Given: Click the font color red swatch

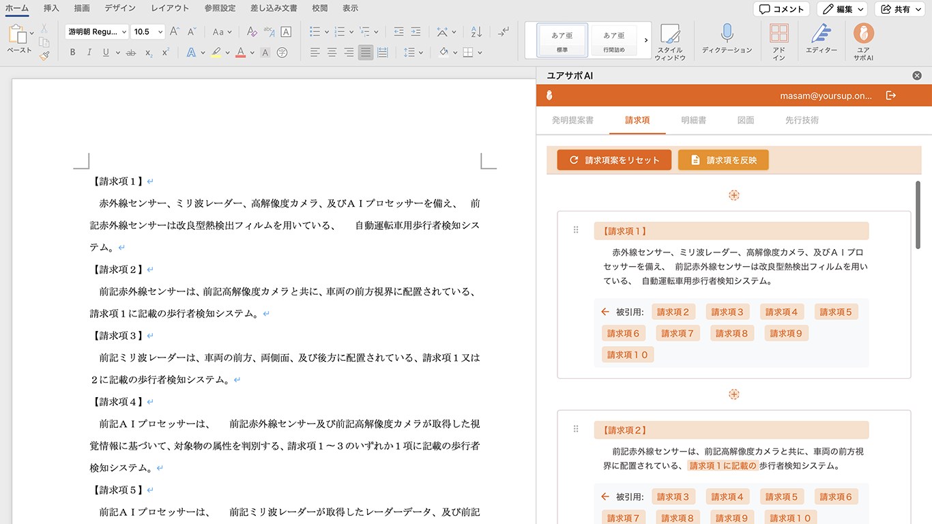Looking at the screenshot, I should [x=240, y=53].
